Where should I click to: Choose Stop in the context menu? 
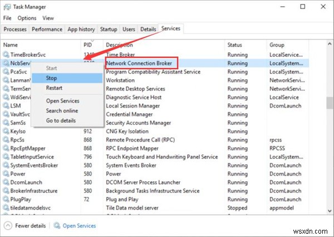click(67, 78)
